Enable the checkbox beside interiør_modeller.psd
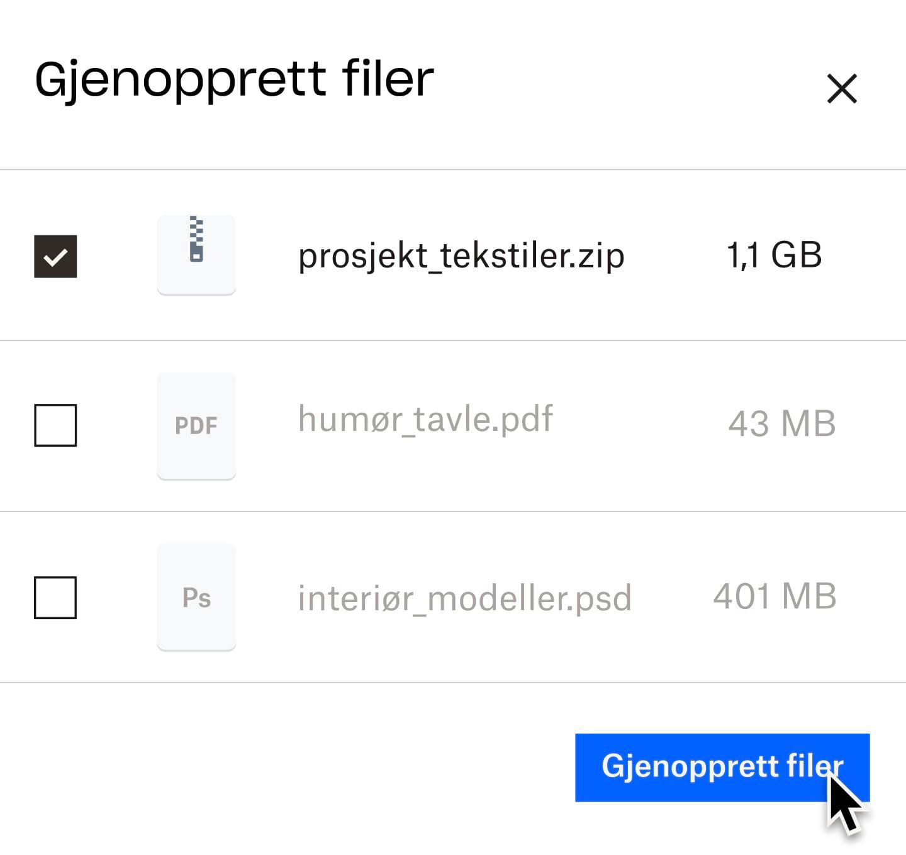The image size is (906, 855). coord(55,596)
